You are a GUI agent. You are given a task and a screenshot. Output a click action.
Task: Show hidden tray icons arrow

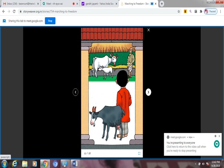click(x=196, y=164)
